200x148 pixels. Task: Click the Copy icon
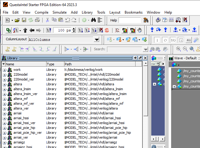tap(54, 20)
